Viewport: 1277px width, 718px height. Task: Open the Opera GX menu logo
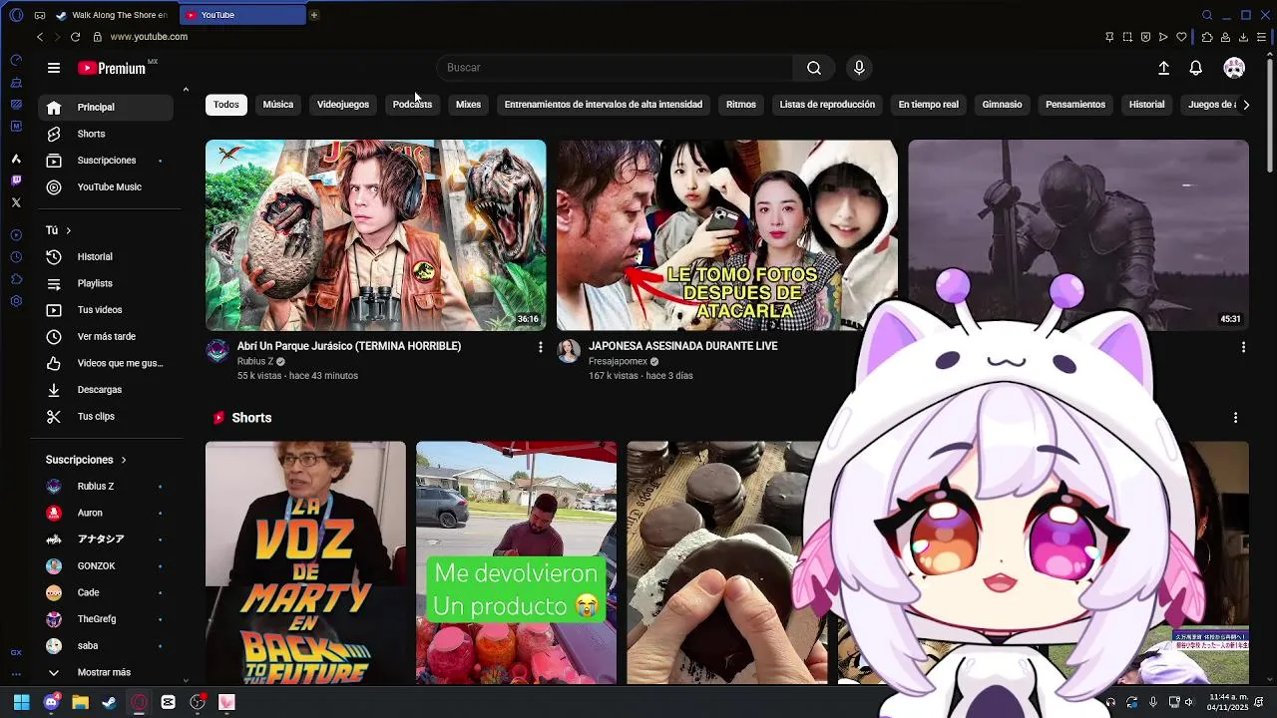pos(16,15)
